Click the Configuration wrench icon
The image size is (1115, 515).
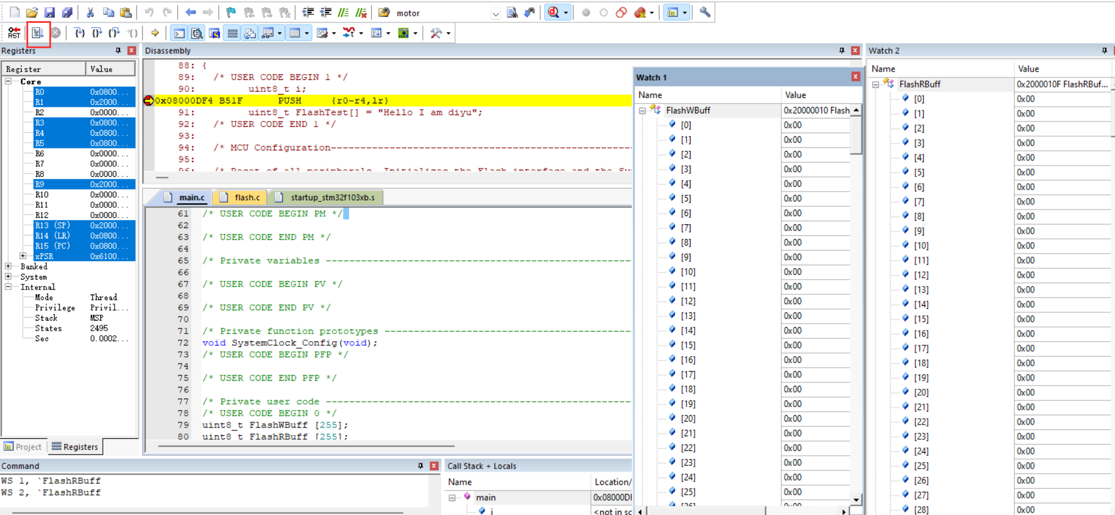click(x=705, y=12)
